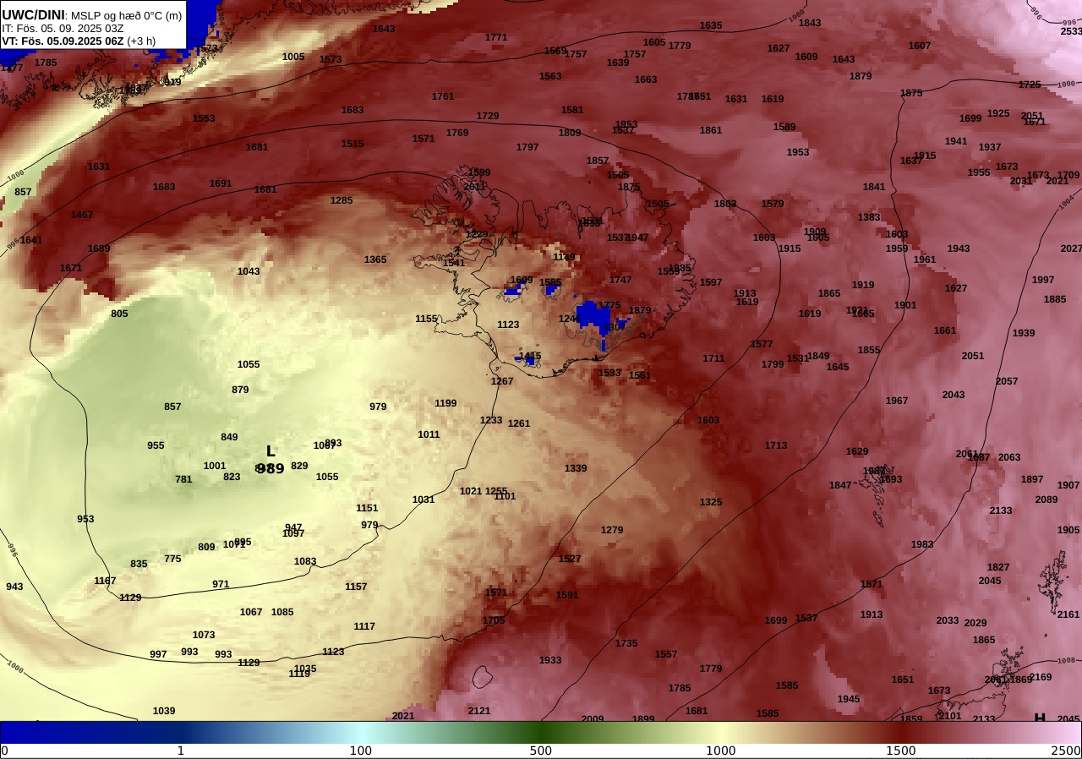Click the height value 1843
This screenshot has height=759, width=1082.
point(810,23)
